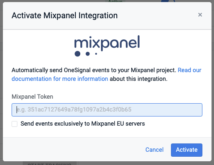Image resolution: width=214 pixels, height=165 pixels.
Task: Click the Cancel link
Action: pyautogui.click(x=154, y=150)
